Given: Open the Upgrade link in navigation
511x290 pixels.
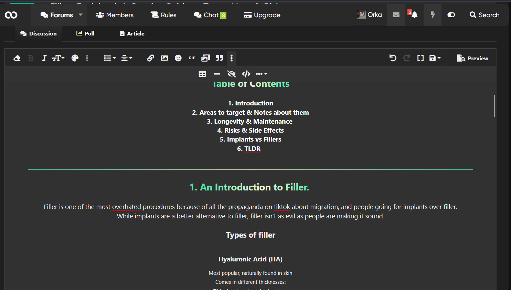Looking at the screenshot, I should (262, 15).
